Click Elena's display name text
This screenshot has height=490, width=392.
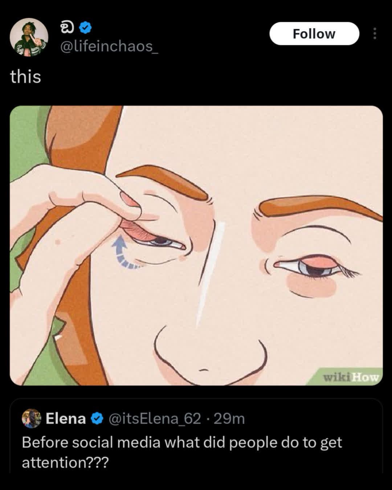pyautogui.click(x=65, y=418)
